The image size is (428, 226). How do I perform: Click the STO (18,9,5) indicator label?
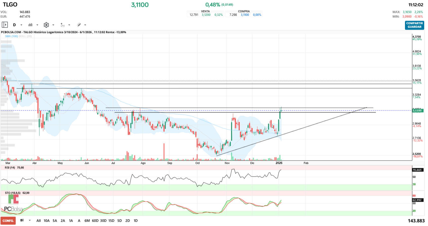tap(13, 193)
